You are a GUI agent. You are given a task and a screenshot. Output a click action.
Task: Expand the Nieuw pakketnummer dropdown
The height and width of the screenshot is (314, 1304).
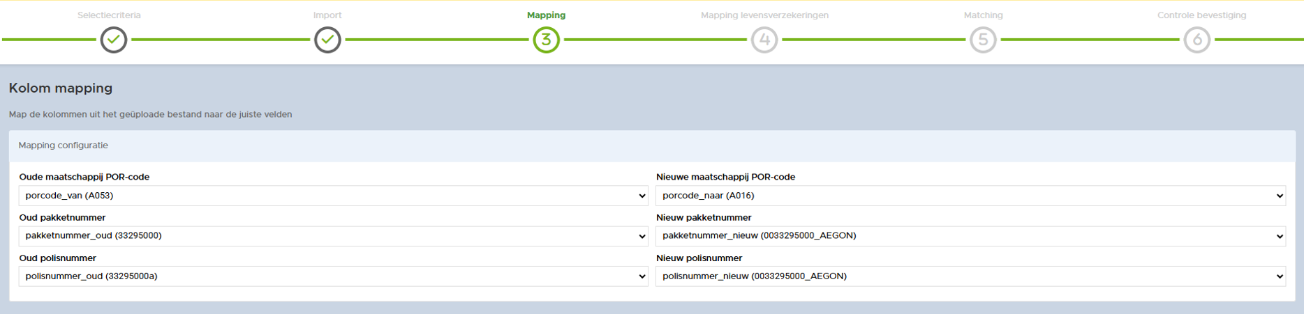970,236
